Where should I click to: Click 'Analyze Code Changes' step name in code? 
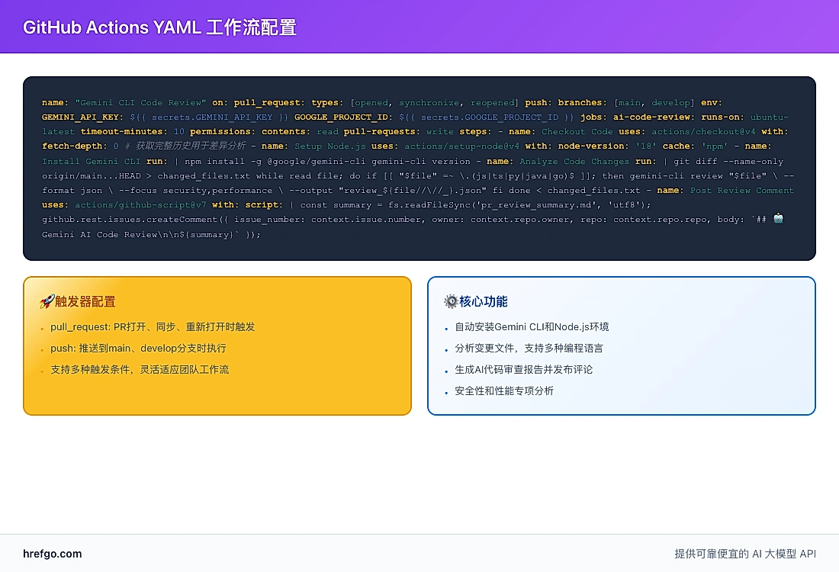[x=574, y=161]
